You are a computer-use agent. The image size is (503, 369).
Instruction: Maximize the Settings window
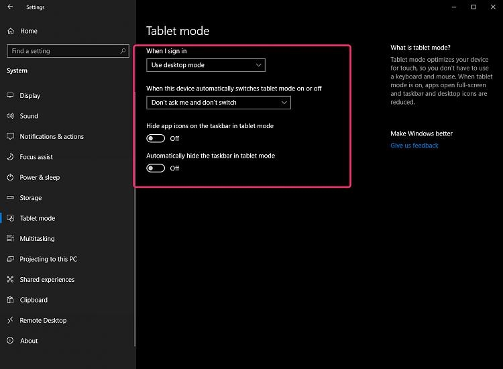pyautogui.click(x=473, y=7)
